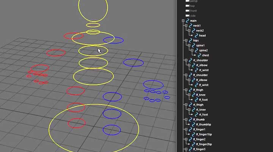The width and height of the screenshot is (273, 152).
Task: Pick the lf_shoulder curve icon
Action: [190, 75]
